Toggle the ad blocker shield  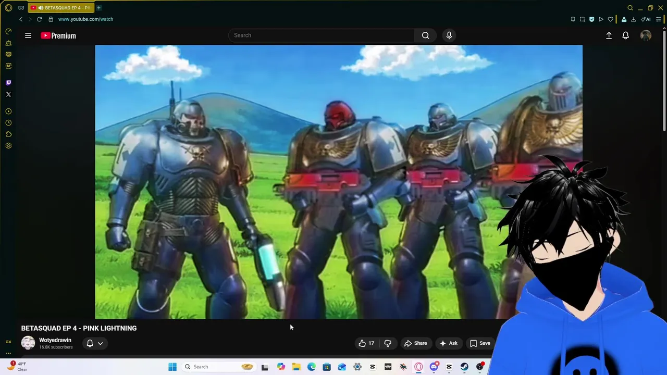(591, 19)
